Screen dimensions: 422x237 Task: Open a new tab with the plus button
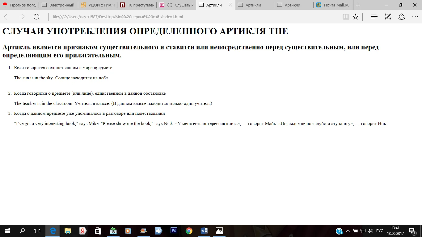pos(358,5)
